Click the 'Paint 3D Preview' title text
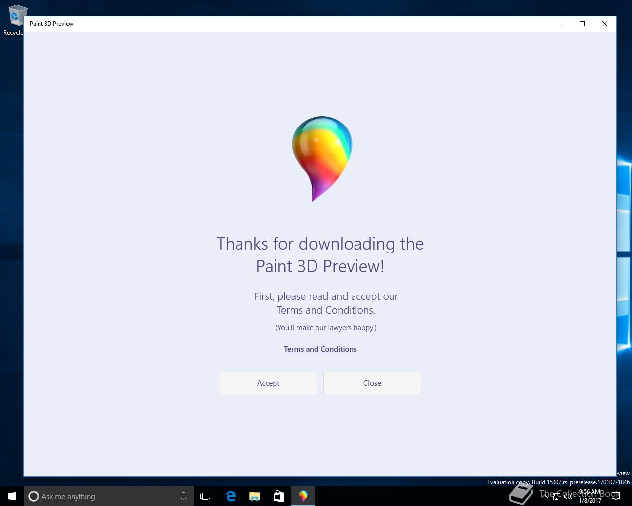The image size is (632, 506). coord(51,24)
